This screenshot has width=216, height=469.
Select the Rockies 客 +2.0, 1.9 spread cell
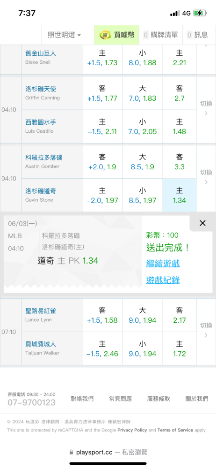coord(102,162)
